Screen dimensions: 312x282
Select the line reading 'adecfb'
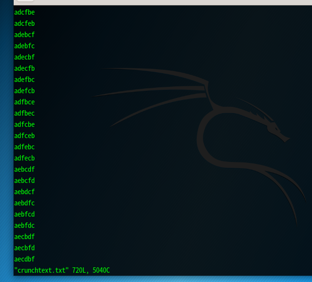[24, 68]
